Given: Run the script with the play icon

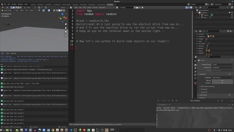Looking at the screenshot, I should tap(142, 7).
